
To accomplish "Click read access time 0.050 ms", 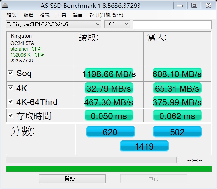I will 109,115.
